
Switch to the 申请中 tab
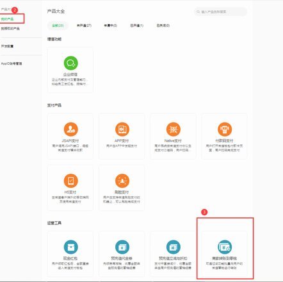click(111, 26)
